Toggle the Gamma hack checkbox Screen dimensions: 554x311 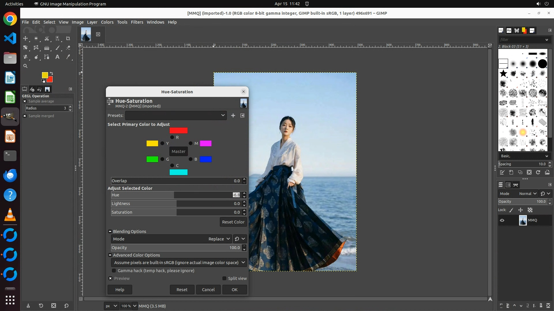click(114, 271)
